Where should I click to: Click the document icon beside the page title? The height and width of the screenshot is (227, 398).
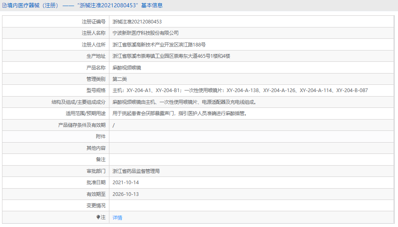[4, 5]
